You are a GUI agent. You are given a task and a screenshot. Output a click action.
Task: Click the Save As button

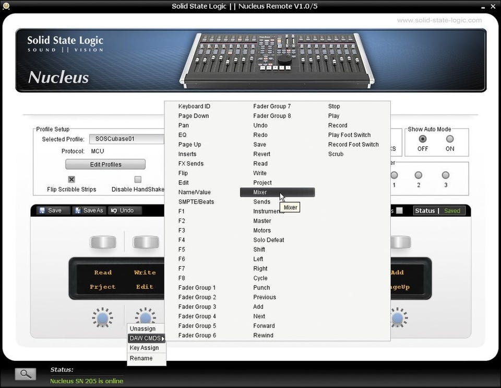click(x=89, y=210)
